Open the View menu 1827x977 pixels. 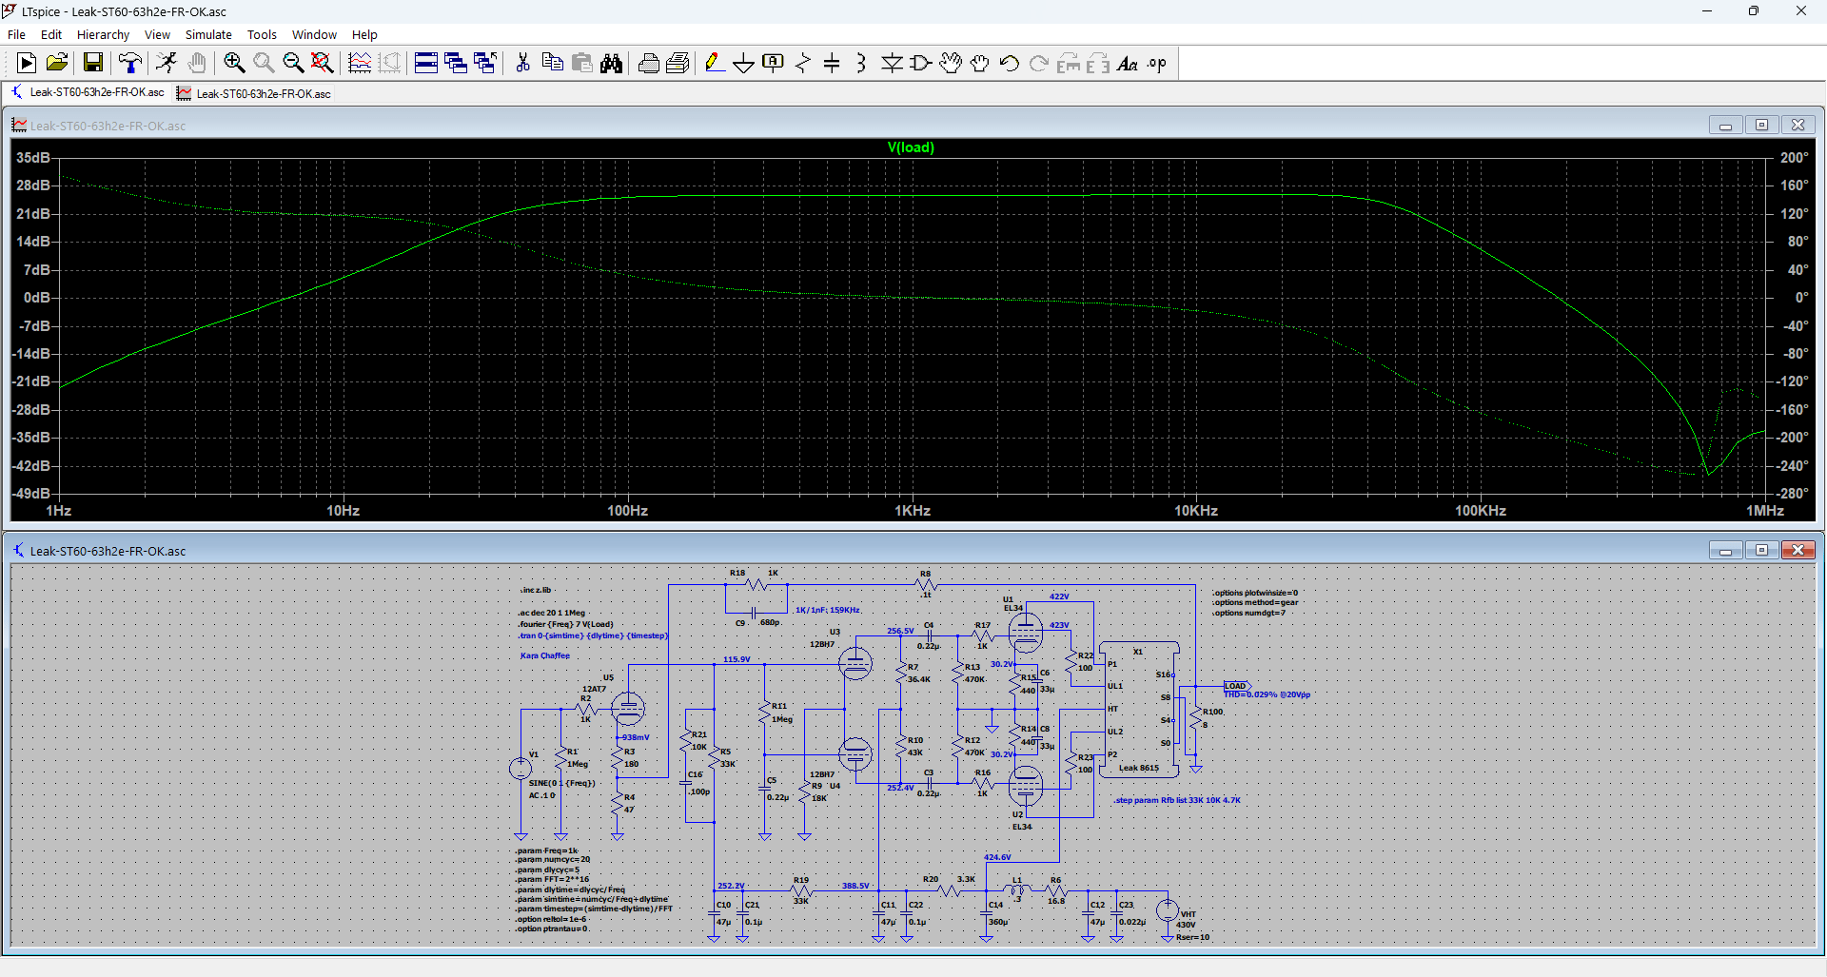[157, 34]
